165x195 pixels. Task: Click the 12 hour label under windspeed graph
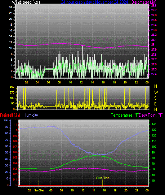81,82
